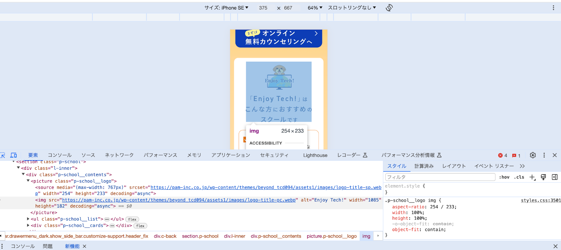Add a new style rule with plus icon
Screen dimensions: 561x250
[532, 177]
